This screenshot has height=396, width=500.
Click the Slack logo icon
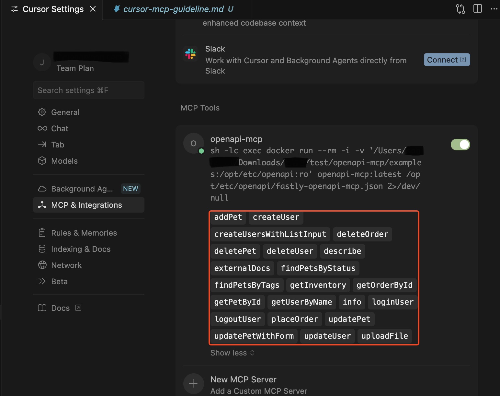point(190,54)
